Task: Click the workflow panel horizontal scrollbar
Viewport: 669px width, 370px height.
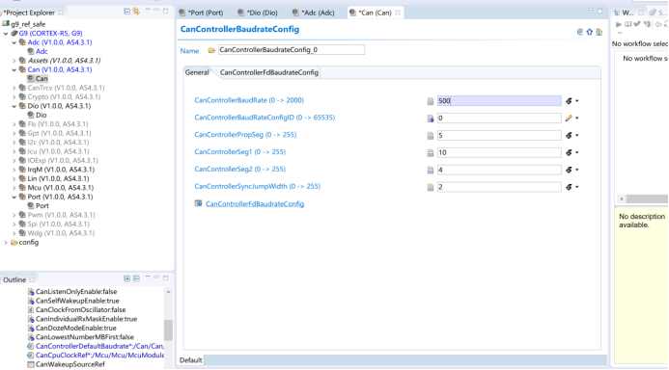Action: tap(647, 198)
